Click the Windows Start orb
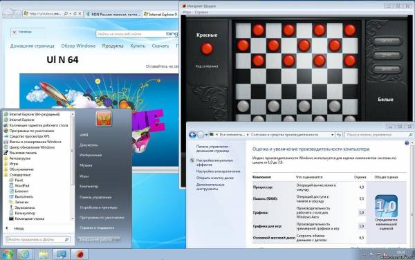 tap(8, 254)
